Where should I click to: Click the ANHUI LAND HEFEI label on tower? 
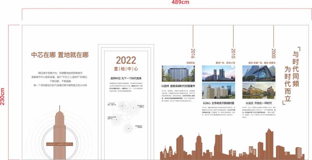(60, 144)
